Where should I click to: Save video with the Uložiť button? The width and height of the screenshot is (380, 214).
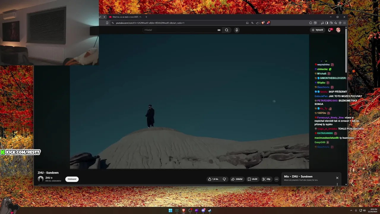click(252, 179)
